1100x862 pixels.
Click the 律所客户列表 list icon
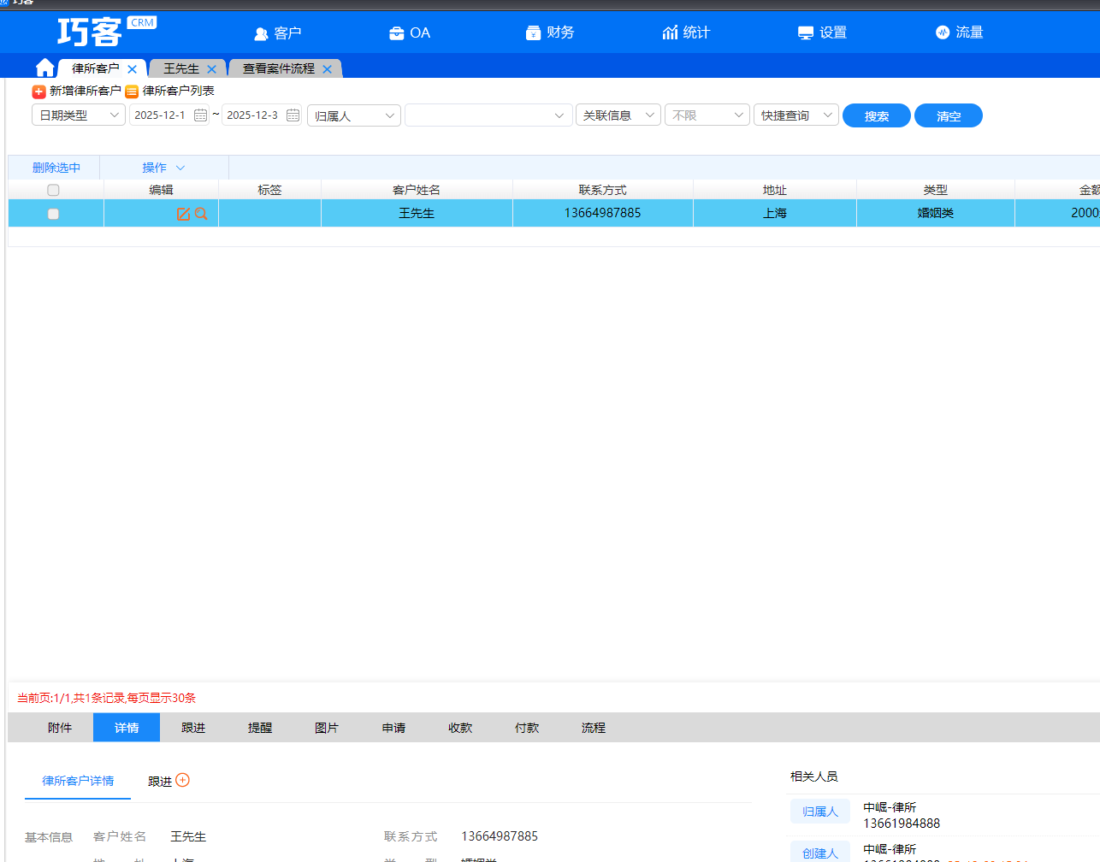(132, 92)
